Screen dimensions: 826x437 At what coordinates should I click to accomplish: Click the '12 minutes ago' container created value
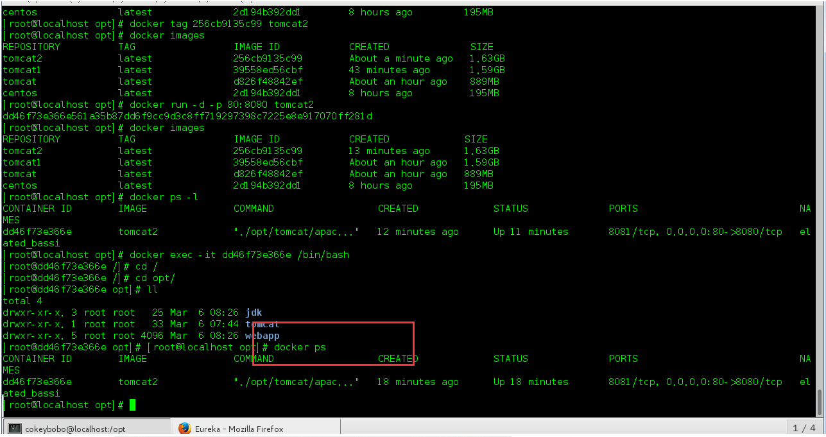point(418,232)
